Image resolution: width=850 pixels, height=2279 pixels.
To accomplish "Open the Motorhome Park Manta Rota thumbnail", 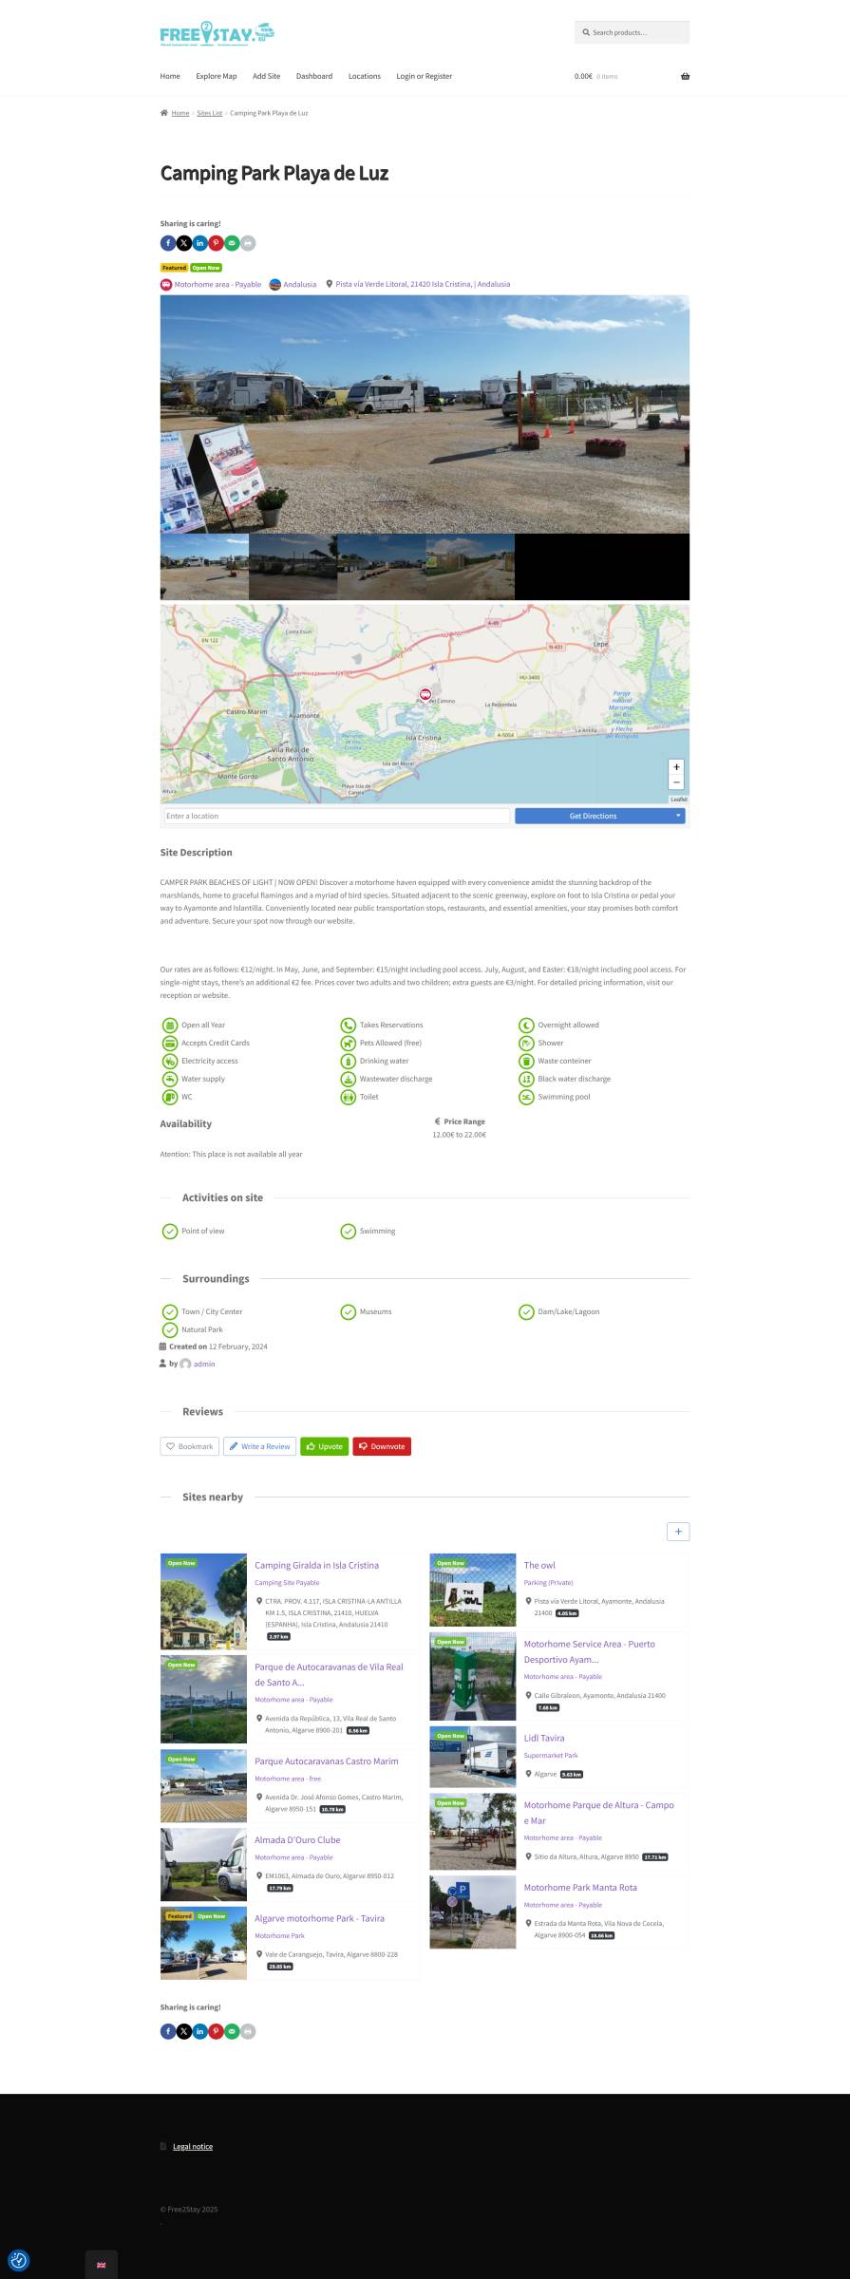I will (473, 1912).
